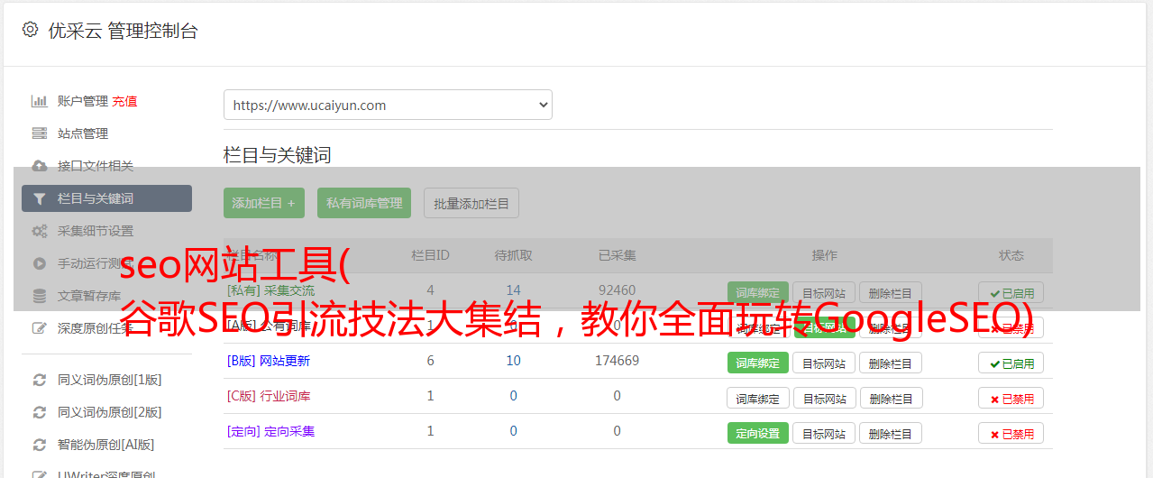The width and height of the screenshot is (1153, 478).
Task: Click the 添加栏目 + button
Action: (x=264, y=203)
